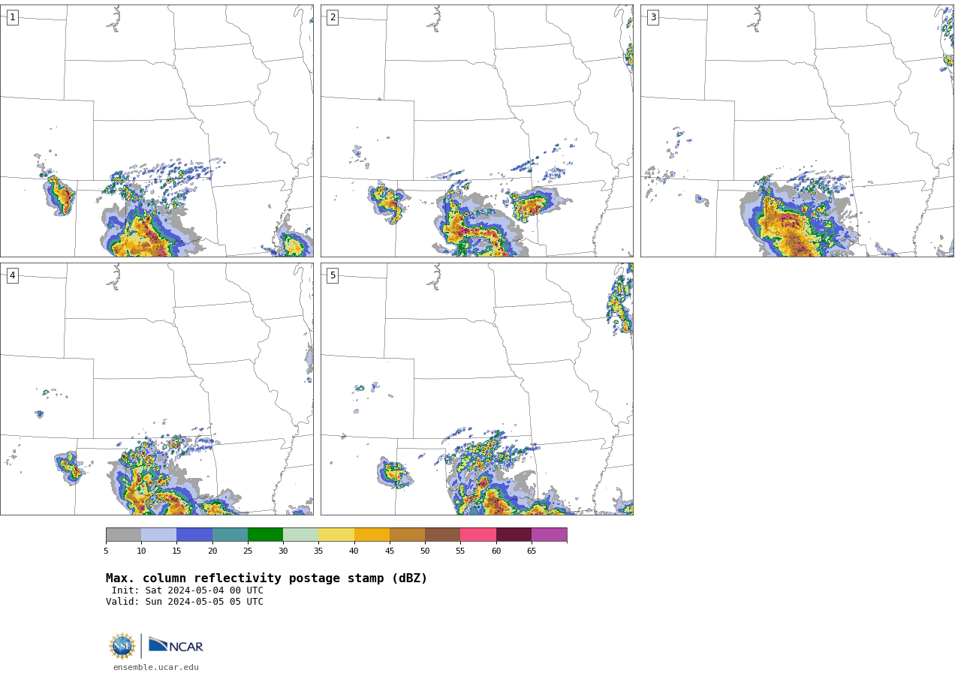Click the Valid: Sun 2024-05-05 05 UTC text
Image resolution: width=961 pixels, height=676 pixels.
tap(185, 602)
